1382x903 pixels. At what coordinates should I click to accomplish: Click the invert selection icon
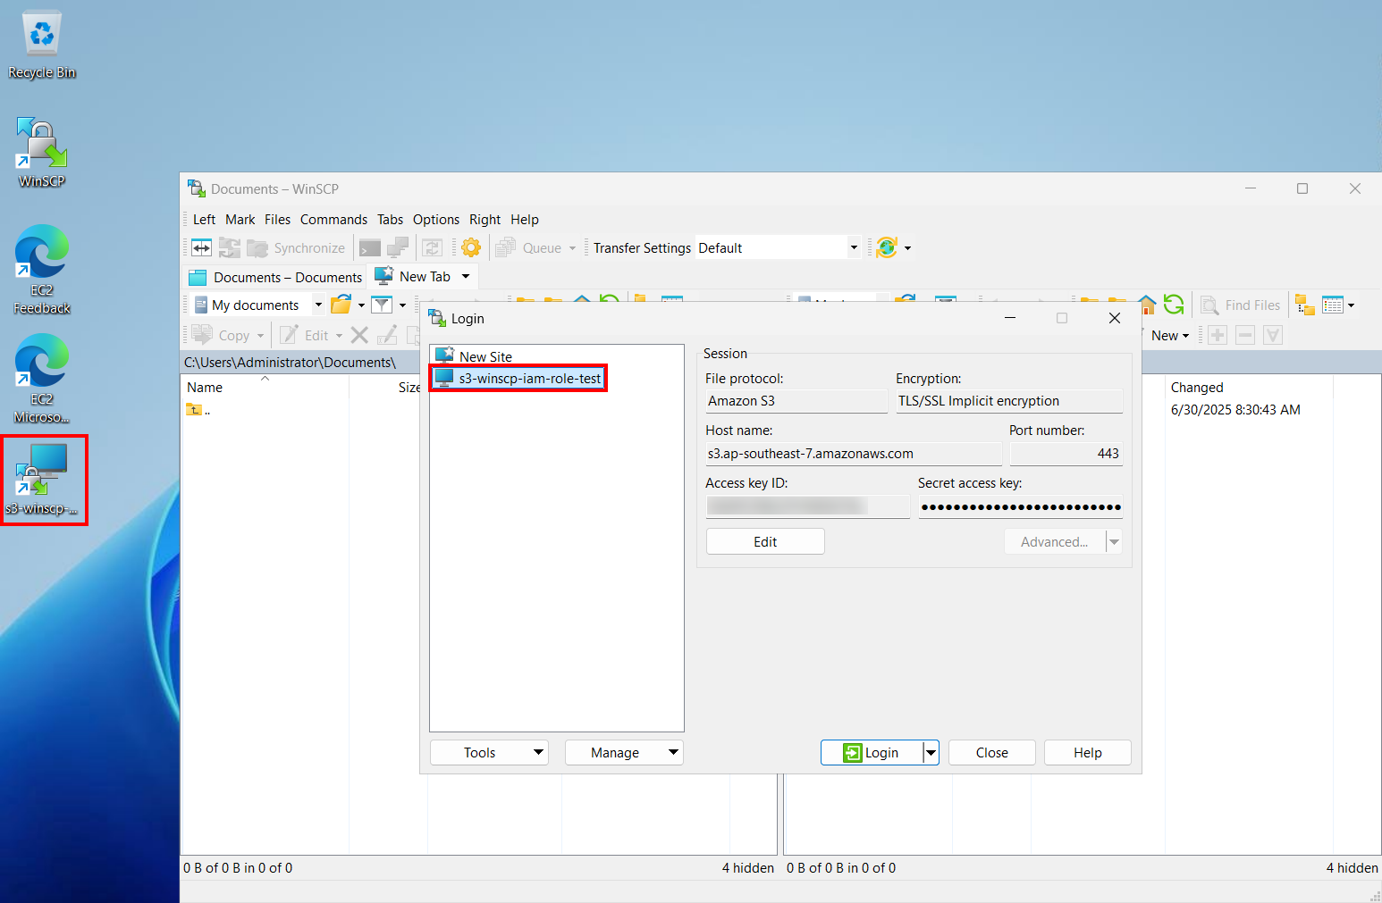coord(1273,335)
